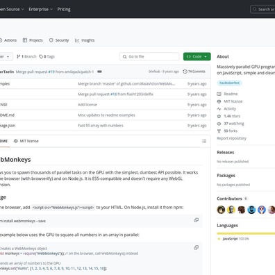Open commit 'Merge branch master of github.com'
This screenshot has width=275, height=275.
tap(126, 84)
